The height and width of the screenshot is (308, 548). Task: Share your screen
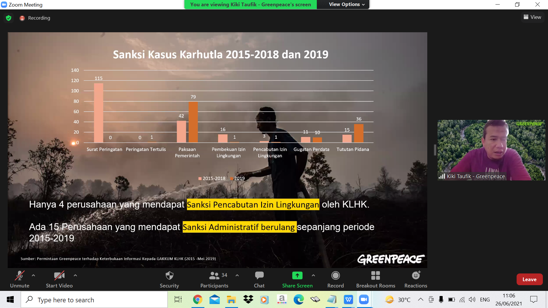click(297, 279)
